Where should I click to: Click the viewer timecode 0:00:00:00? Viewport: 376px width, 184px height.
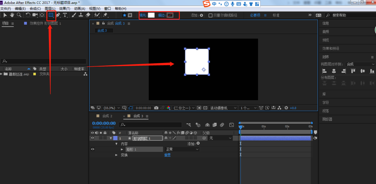143,108
